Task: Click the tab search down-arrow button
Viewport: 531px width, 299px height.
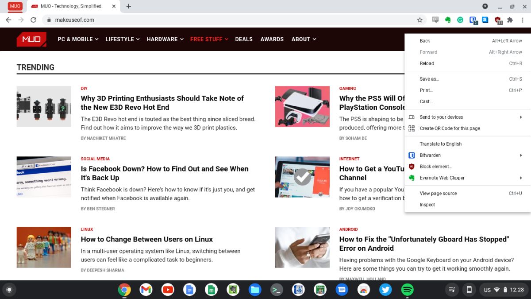Action: [485, 6]
